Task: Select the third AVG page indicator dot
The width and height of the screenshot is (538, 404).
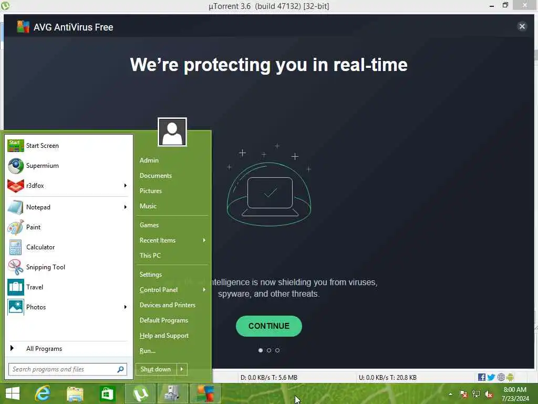Action: click(277, 350)
